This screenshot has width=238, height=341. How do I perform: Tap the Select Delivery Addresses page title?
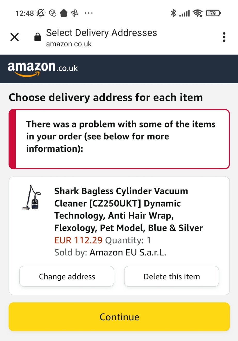tap(102, 33)
